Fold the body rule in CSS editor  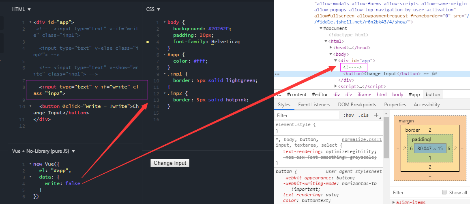[165, 22]
